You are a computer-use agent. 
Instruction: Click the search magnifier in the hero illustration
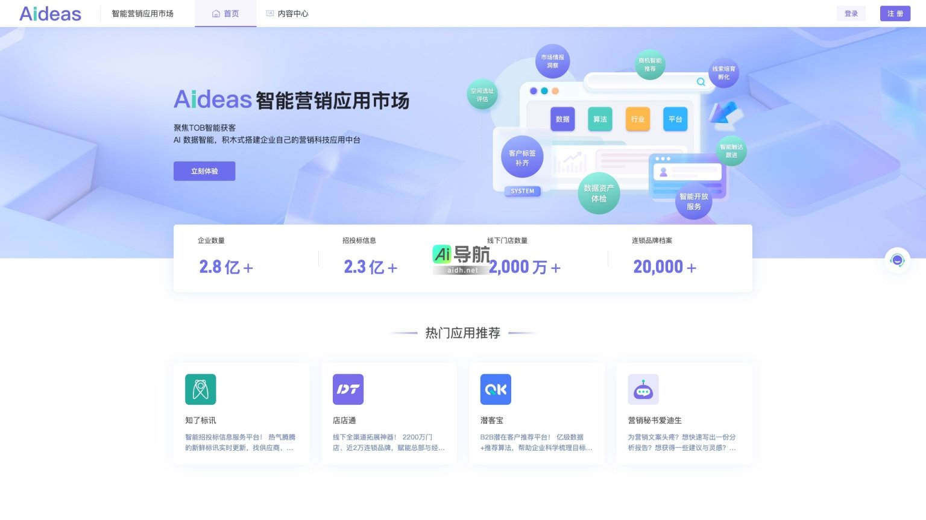pyautogui.click(x=701, y=81)
